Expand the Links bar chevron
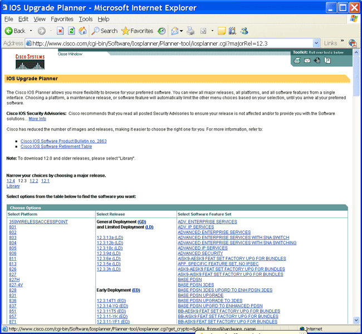The width and height of the screenshot is (362, 334). pos(343,41)
